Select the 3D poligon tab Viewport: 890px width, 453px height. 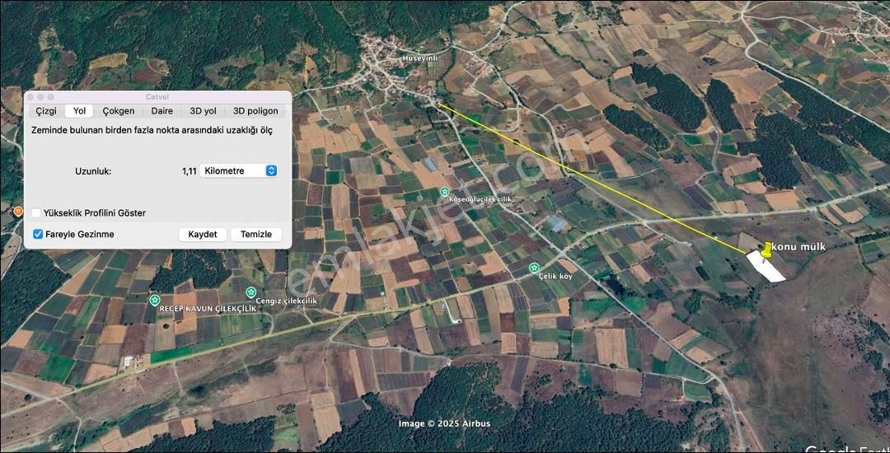[x=255, y=111]
